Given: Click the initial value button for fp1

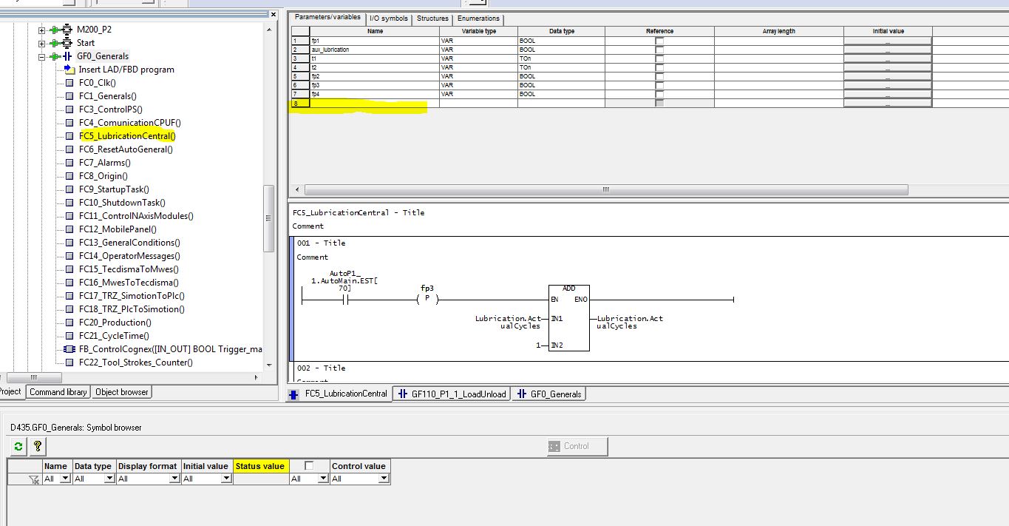Looking at the screenshot, I should coord(887,41).
